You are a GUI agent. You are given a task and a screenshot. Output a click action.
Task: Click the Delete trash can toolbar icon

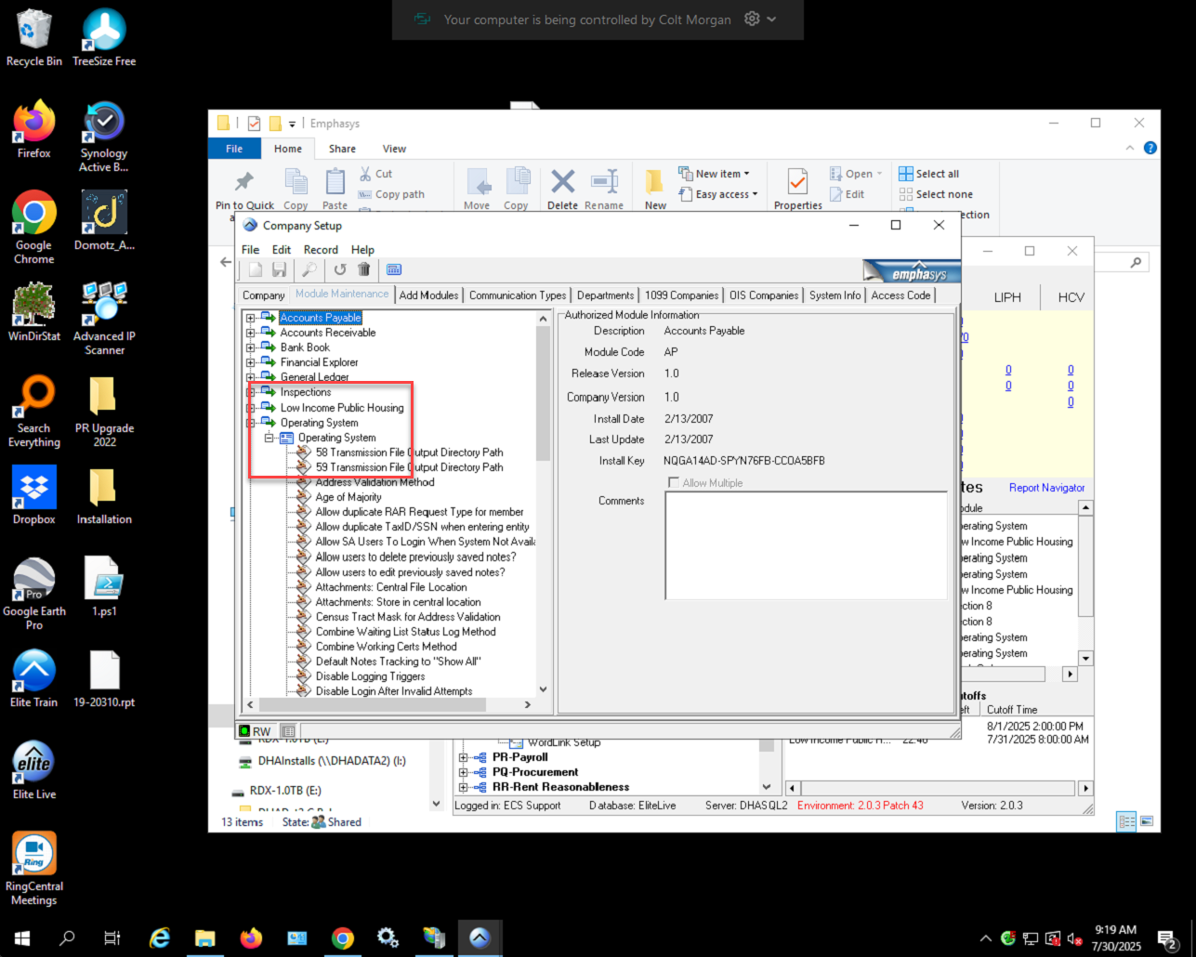363,269
